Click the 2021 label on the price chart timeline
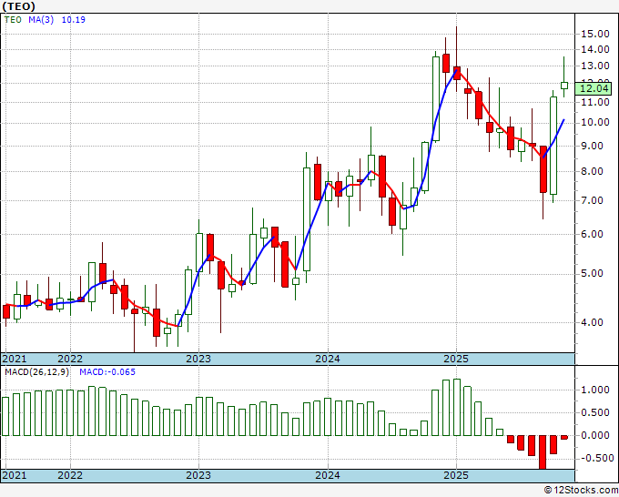 (15, 359)
